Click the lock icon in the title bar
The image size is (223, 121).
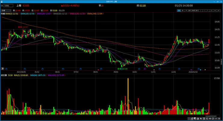(2, 2)
